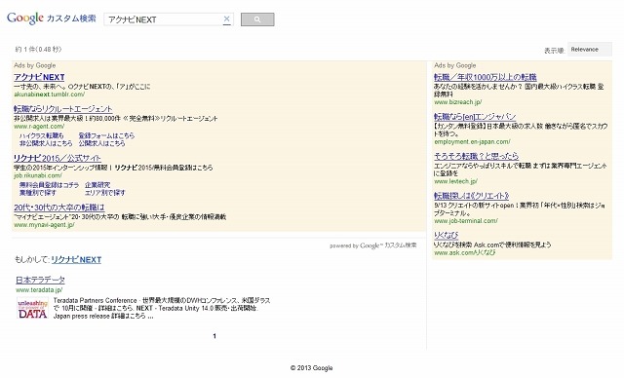Open ハイクラス転職も sitelink
This screenshot has width=624, height=378.
pos(41,135)
